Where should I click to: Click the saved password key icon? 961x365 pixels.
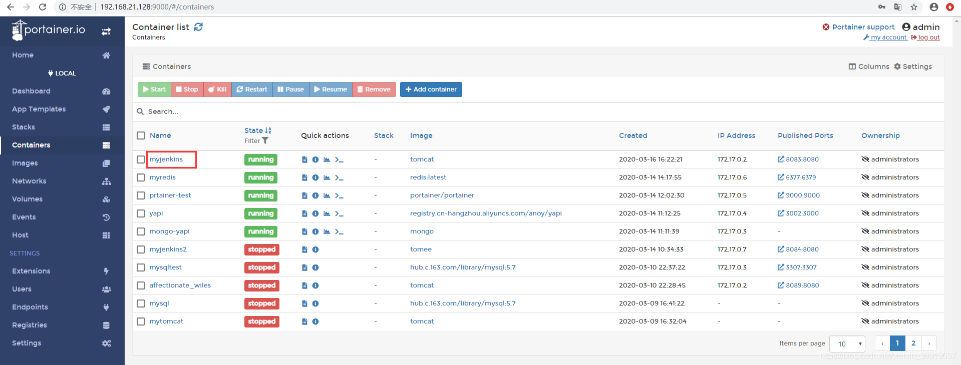click(882, 7)
